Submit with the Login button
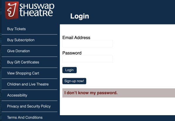Screen dimensions: 175x121 [69, 70]
